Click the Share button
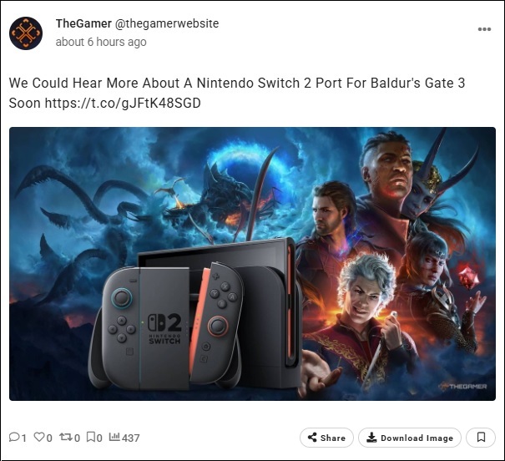 point(326,438)
